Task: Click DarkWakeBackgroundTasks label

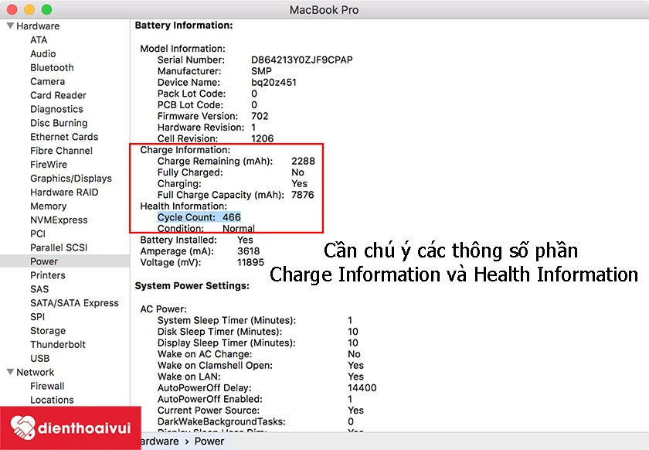Action: (222, 422)
